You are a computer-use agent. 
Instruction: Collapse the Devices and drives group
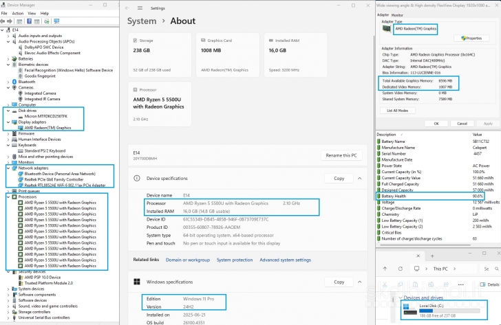click(401, 298)
